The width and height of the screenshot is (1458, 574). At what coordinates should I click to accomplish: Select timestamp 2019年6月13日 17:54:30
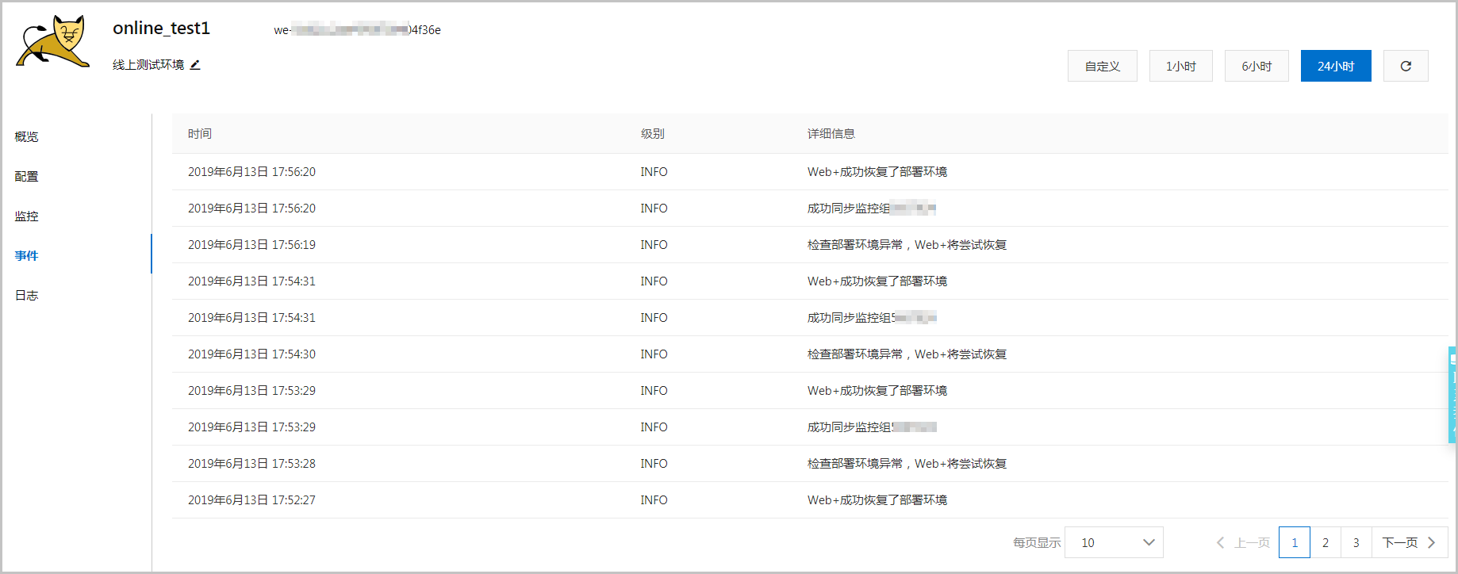(x=251, y=354)
